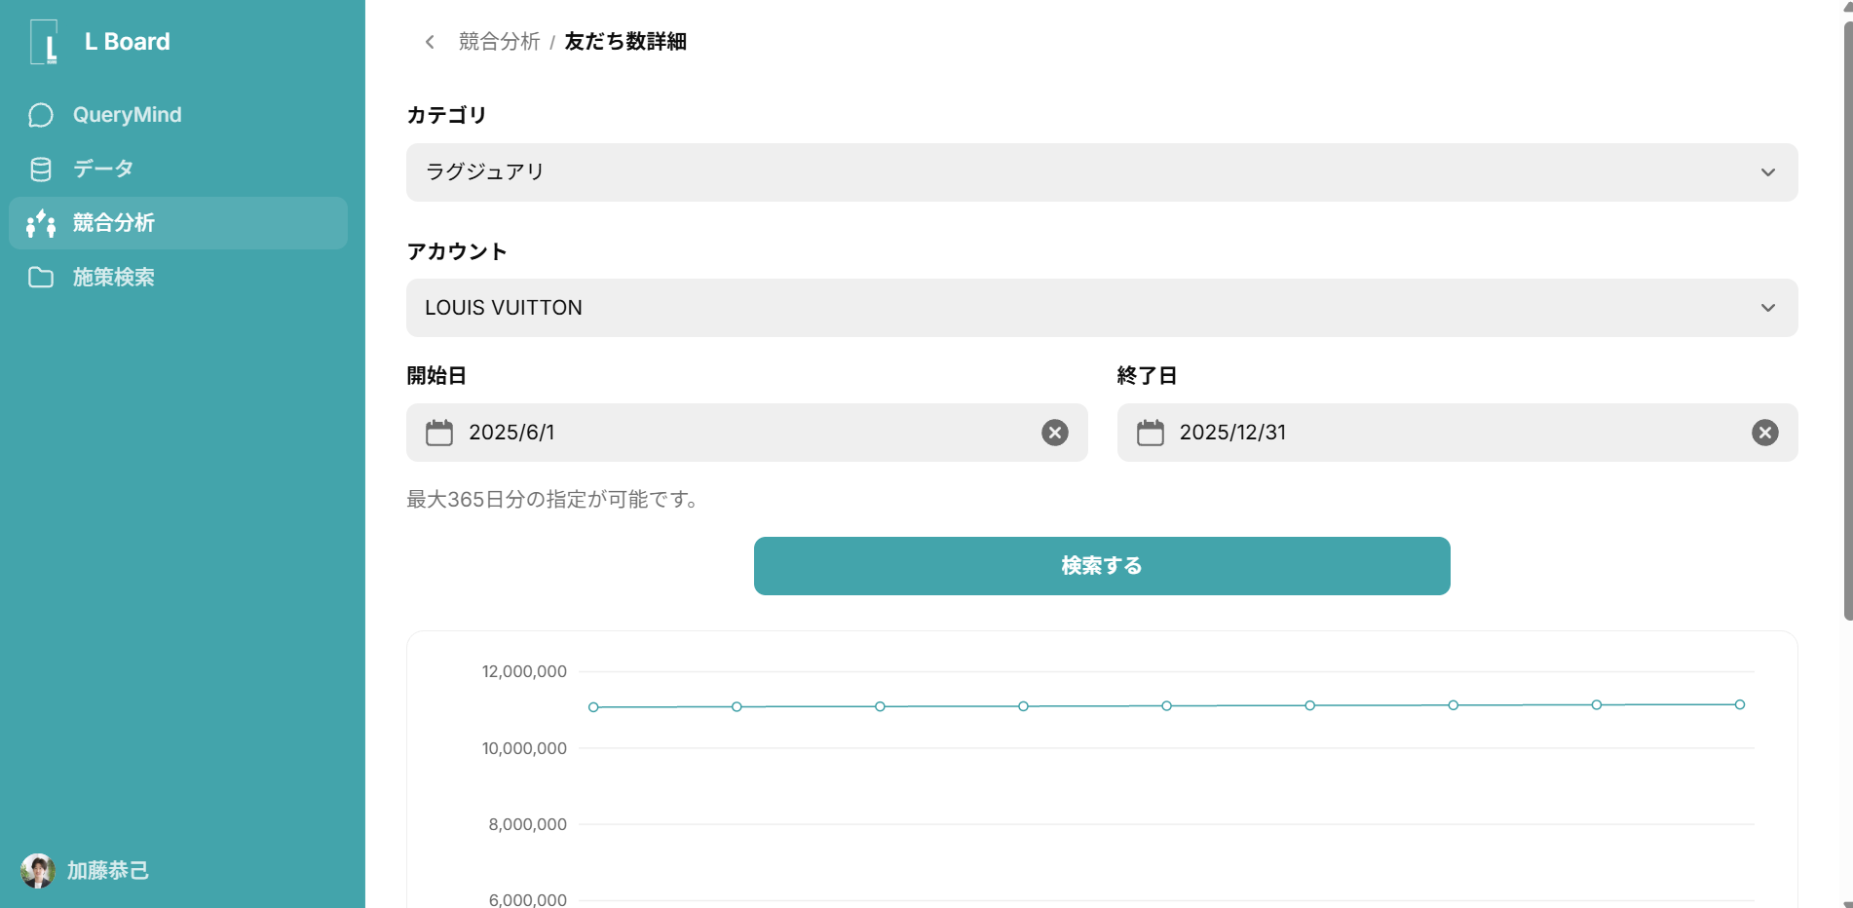Click the 競合分析 people chart icon
Screen dimensions: 1853x908
(x=41, y=223)
